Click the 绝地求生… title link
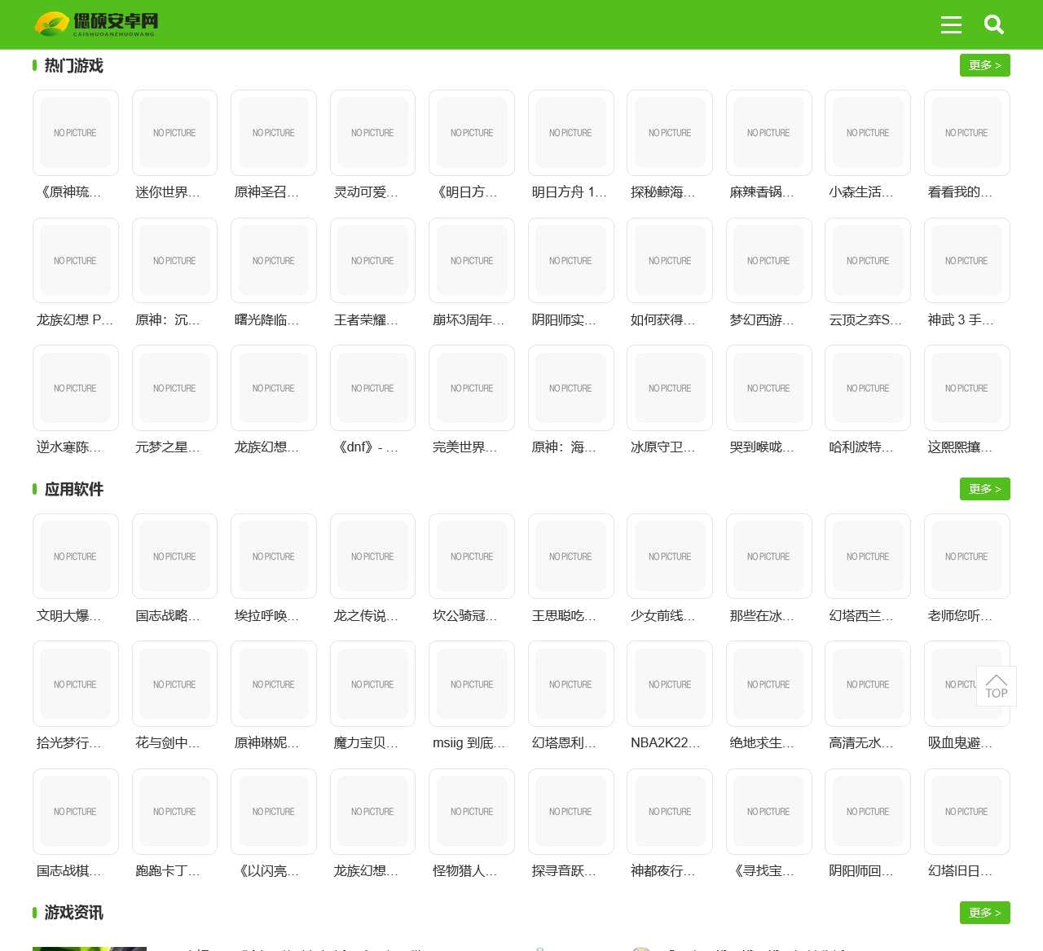Screen dimensions: 1043x951 point(762,743)
